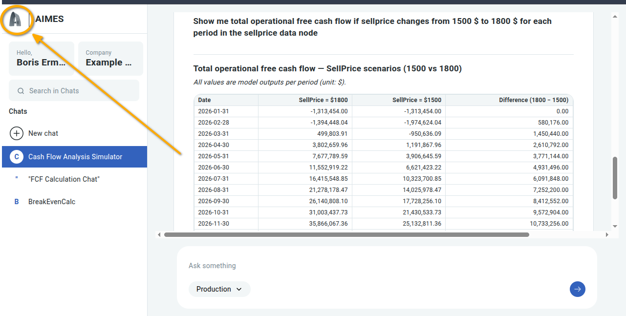
Task: Open the Production environment dropdown
Action: pyautogui.click(x=219, y=289)
